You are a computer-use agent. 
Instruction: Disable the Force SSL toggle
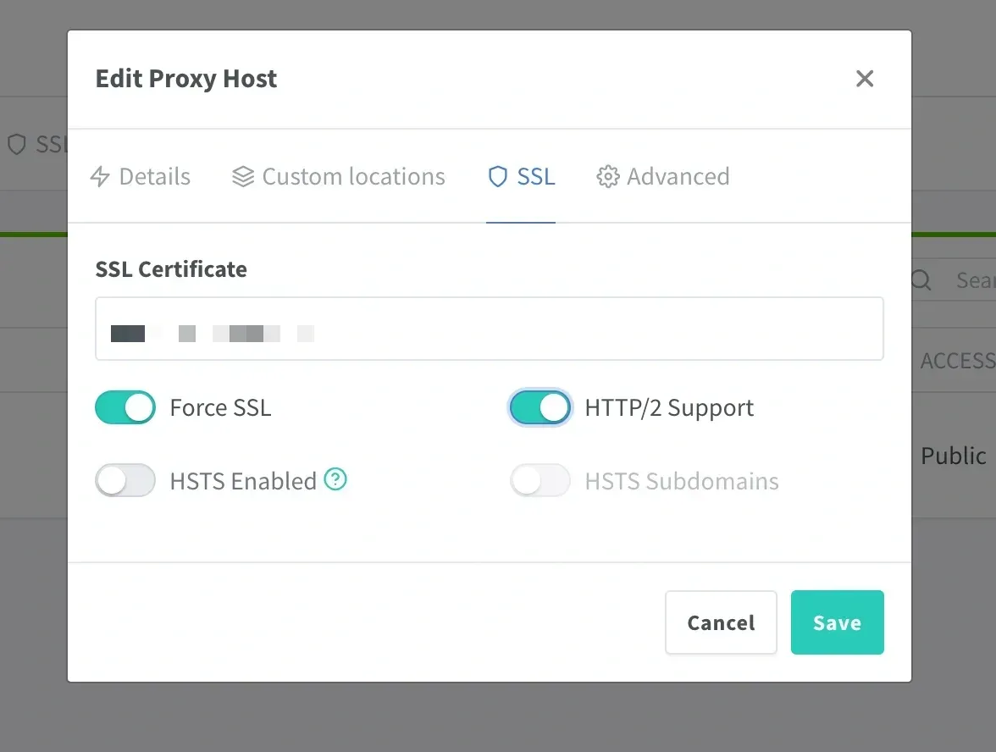click(x=125, y=408)
